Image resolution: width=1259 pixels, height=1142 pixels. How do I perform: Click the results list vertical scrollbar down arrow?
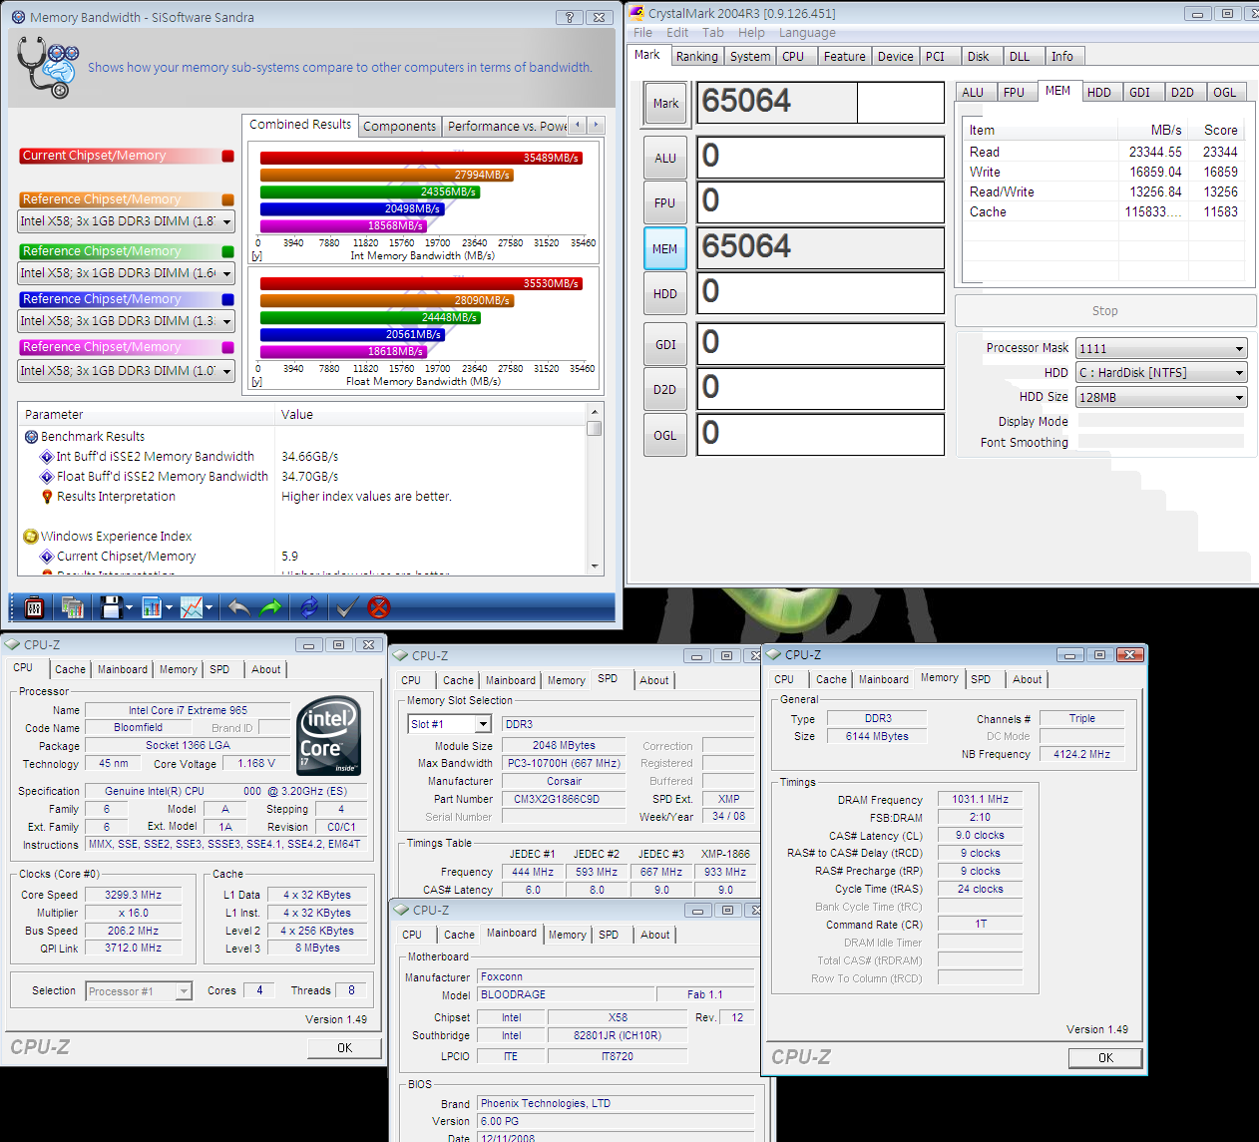[x=595, y=567]
